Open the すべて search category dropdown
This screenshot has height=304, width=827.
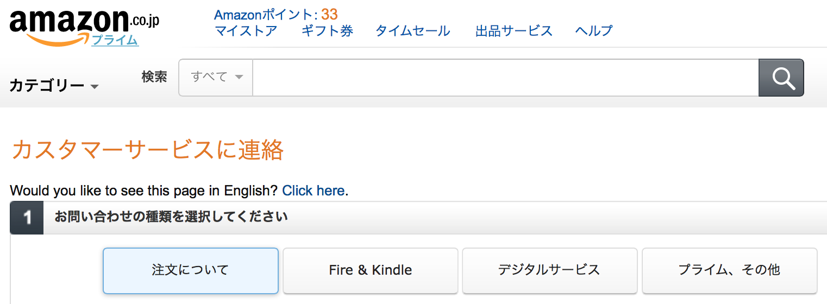coord(216,77)
